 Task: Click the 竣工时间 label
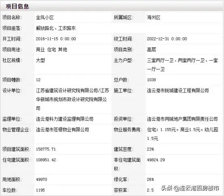point(124,39)
